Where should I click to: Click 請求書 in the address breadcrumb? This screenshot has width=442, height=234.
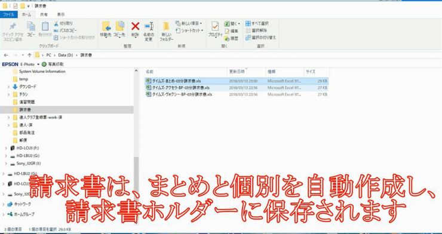pos(86,55)
